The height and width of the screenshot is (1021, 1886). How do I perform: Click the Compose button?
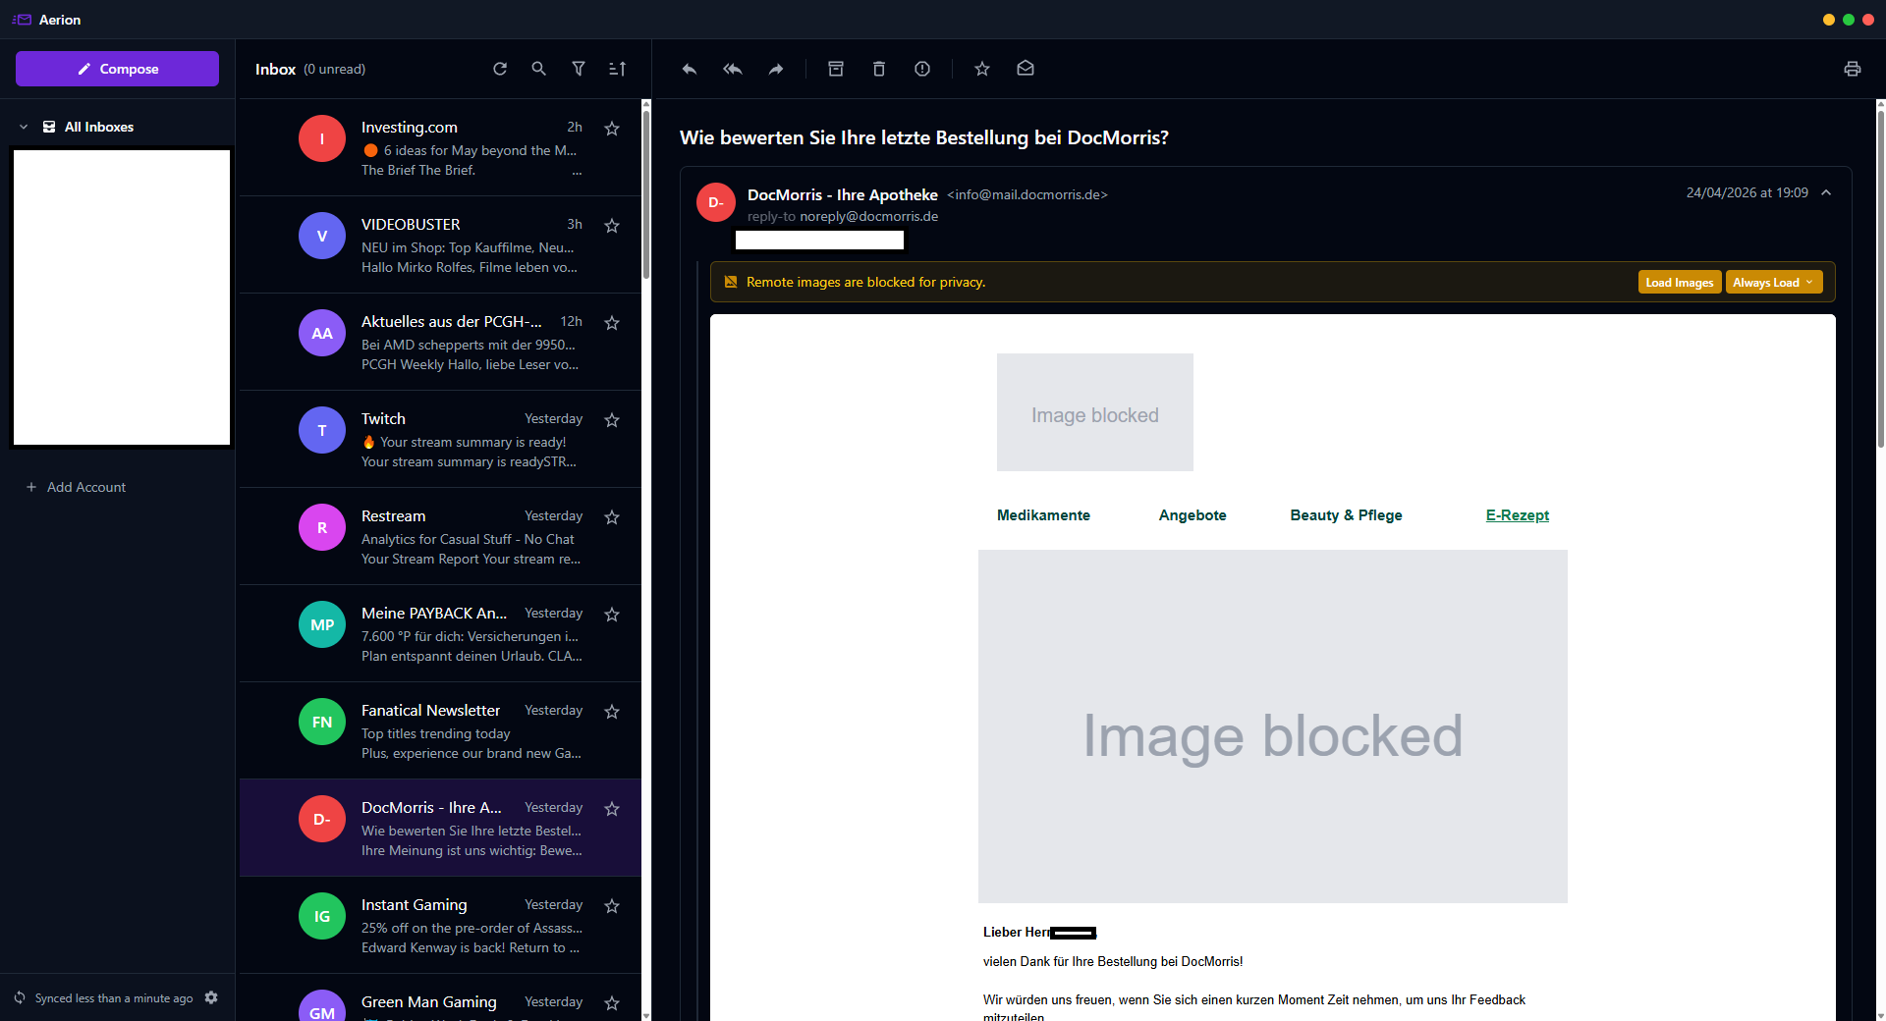click(x=117, y=69)
